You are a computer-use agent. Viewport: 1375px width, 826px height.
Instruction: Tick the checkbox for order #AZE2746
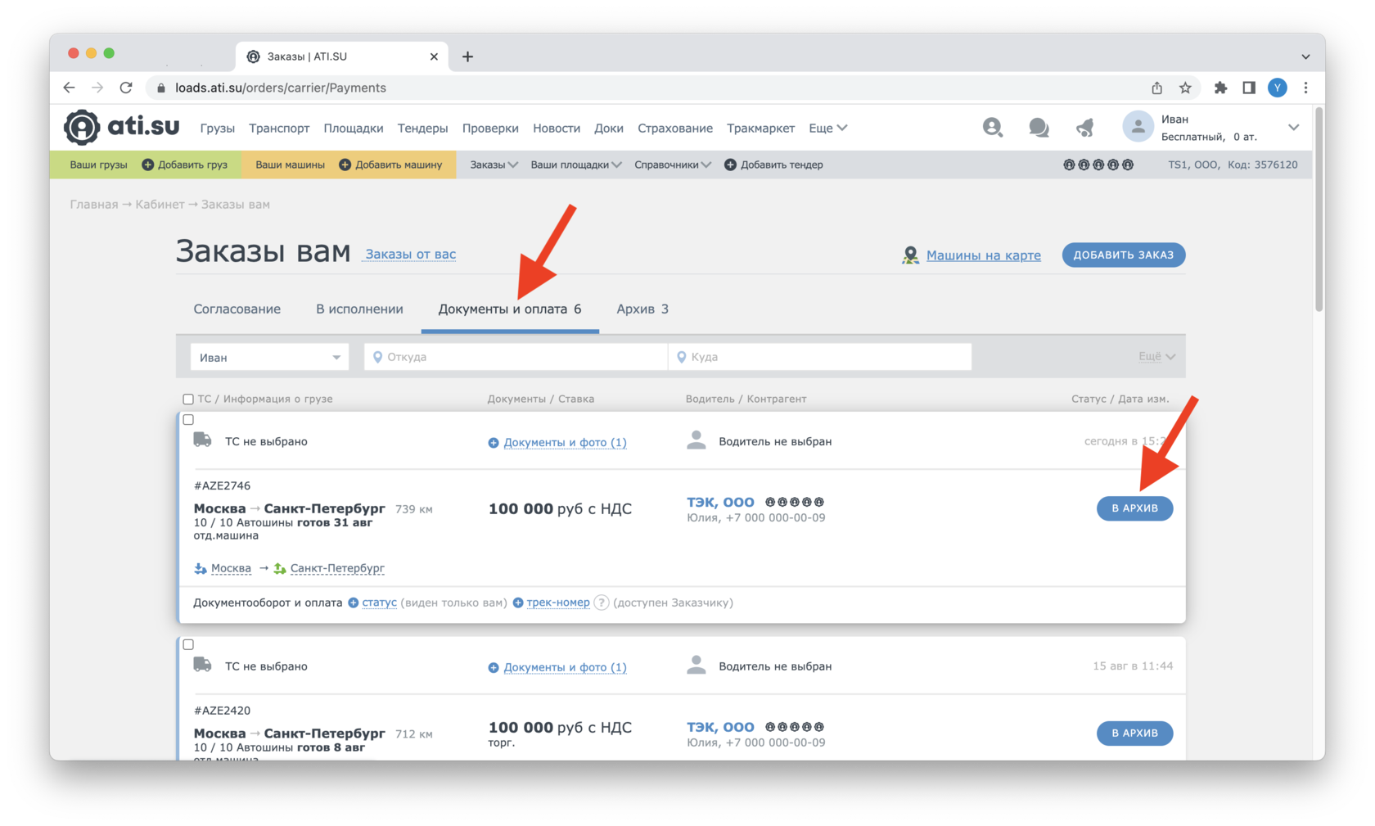tap(188, 420)
